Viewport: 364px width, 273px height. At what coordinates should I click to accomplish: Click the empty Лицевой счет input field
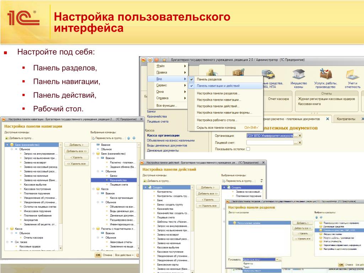tap(270, 143)
